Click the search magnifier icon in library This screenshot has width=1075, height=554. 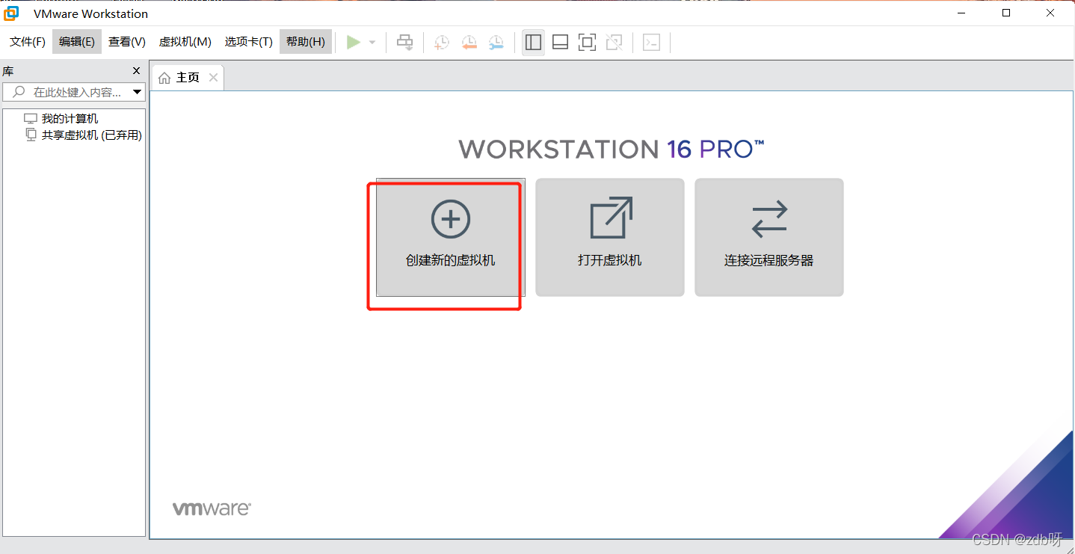19,92
